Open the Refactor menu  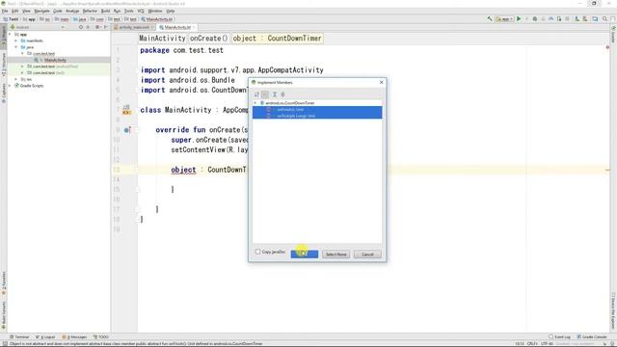(90, 11)
